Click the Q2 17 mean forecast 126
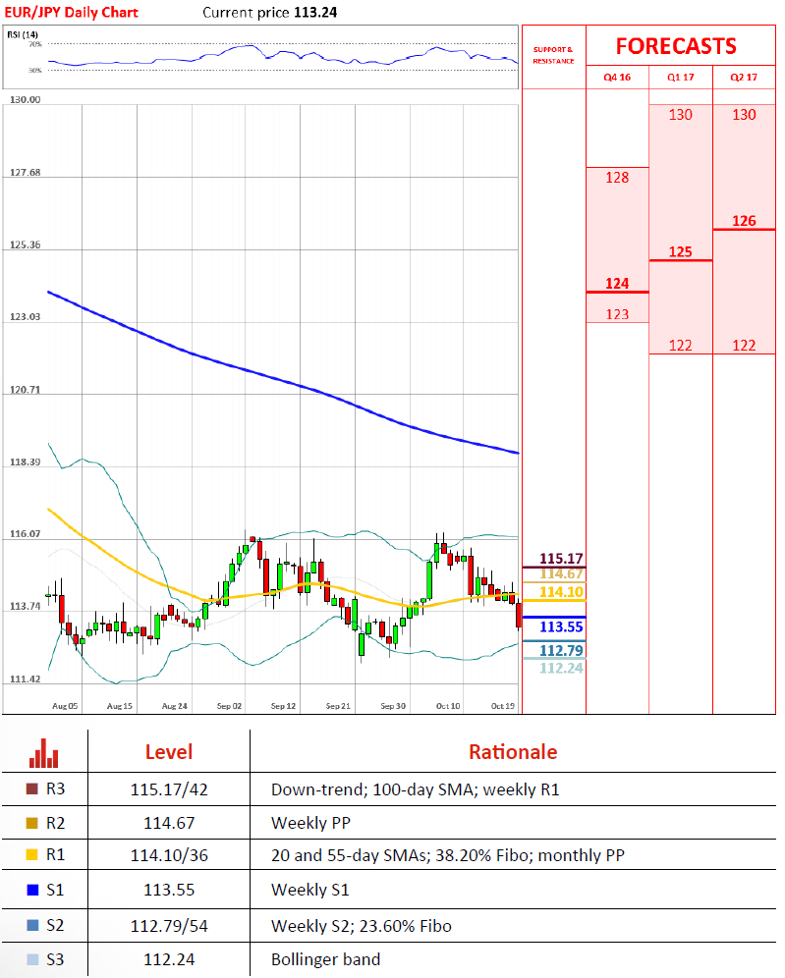Screen dimensions: 785x978 click(x=744, y=221)
